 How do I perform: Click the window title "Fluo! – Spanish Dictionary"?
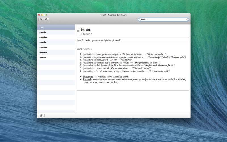tap(114, 15)
